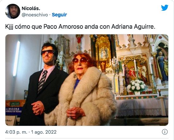This screenshot has width=174, height=140.
Task: Open the Twitter bird logo
Action: coord(164,8)
